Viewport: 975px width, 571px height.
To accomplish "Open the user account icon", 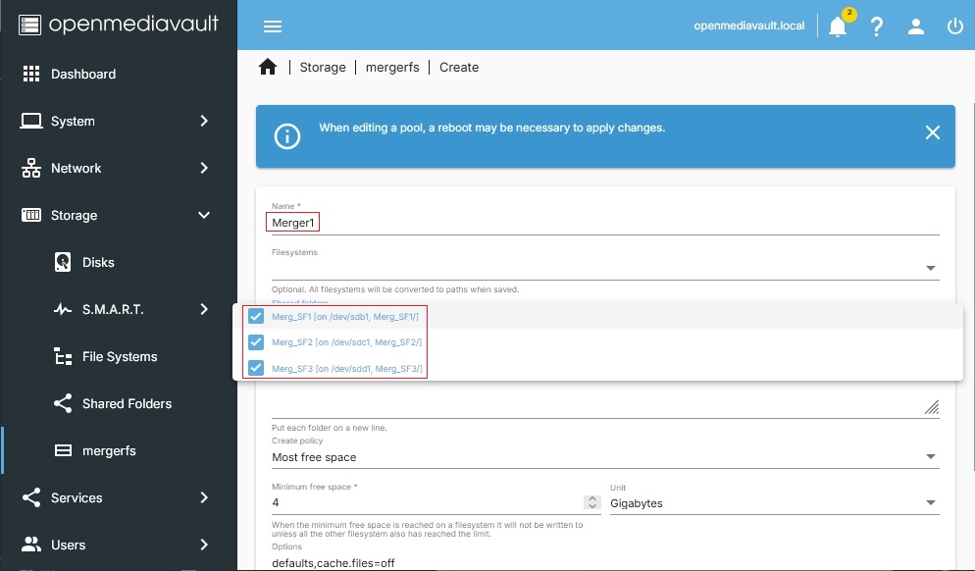I will click(916, 26).
